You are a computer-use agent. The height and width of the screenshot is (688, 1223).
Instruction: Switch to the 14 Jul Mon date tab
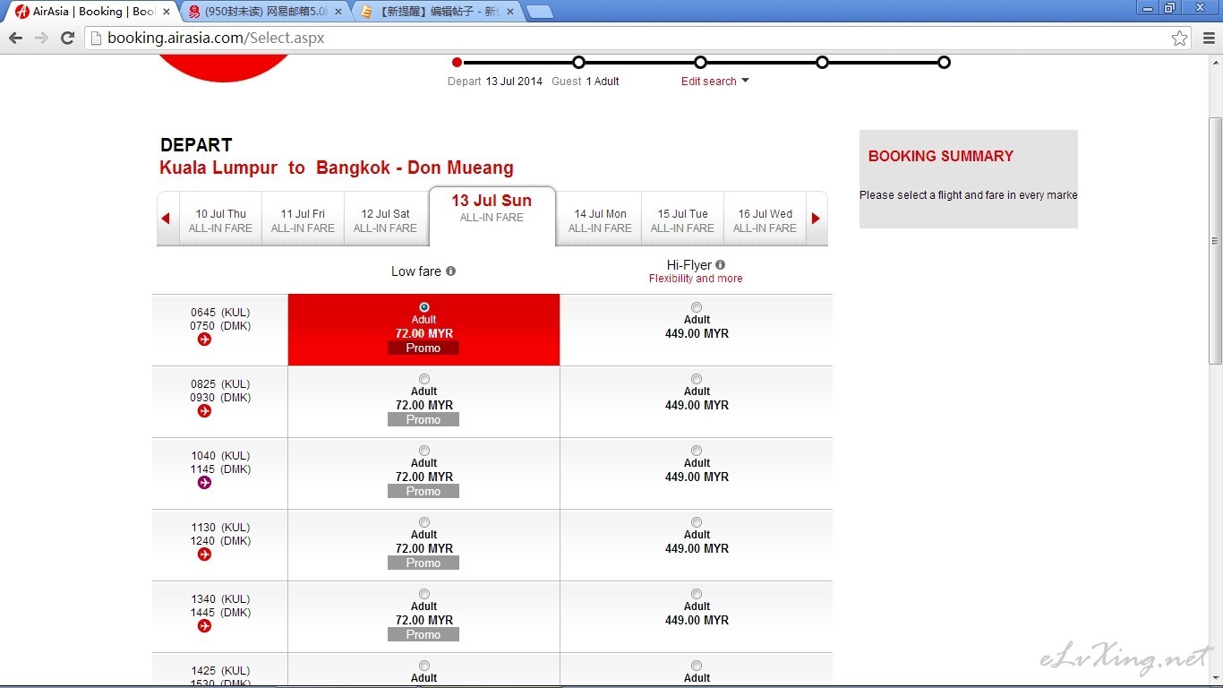point(600,220)
